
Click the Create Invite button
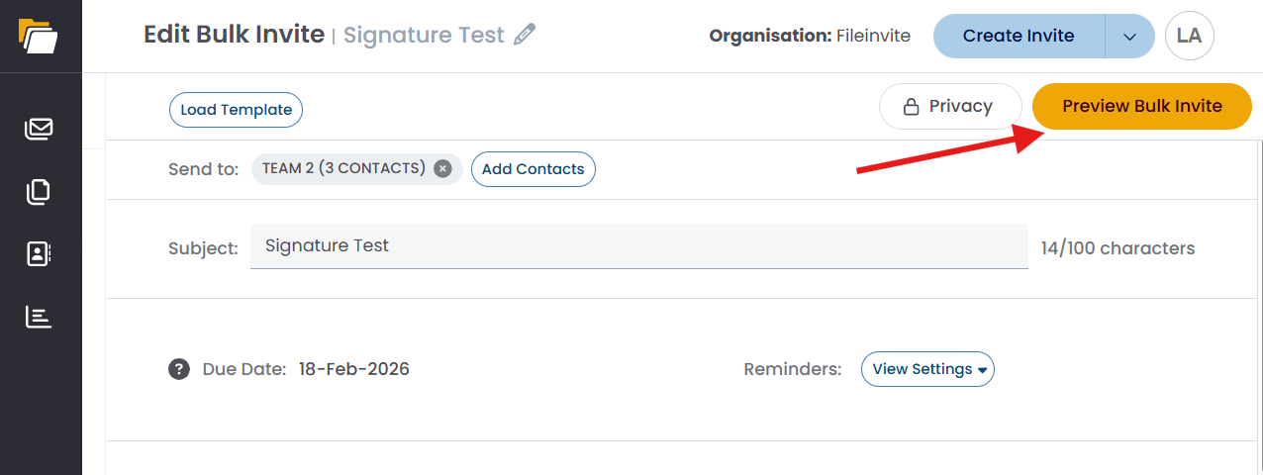pyautogui.click(x=1019, y=36)
